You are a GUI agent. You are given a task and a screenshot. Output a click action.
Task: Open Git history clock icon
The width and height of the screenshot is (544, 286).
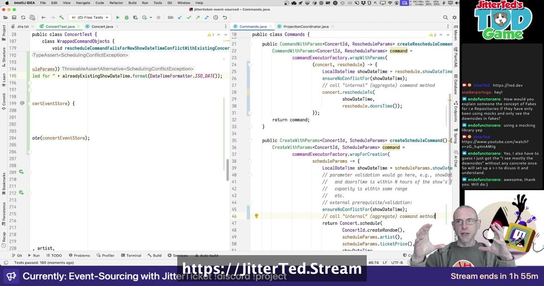[x=216, y=18]
